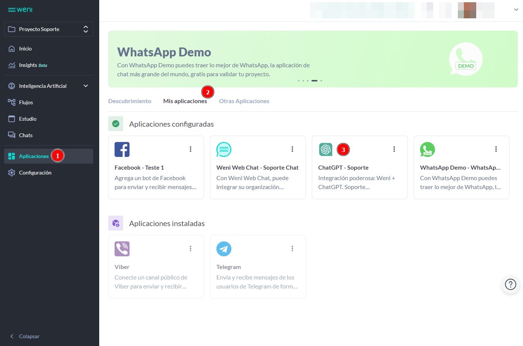This screenshot has height=346, width=523.
Task: Click the ChatGPT app icon
Action: [326, 149]
